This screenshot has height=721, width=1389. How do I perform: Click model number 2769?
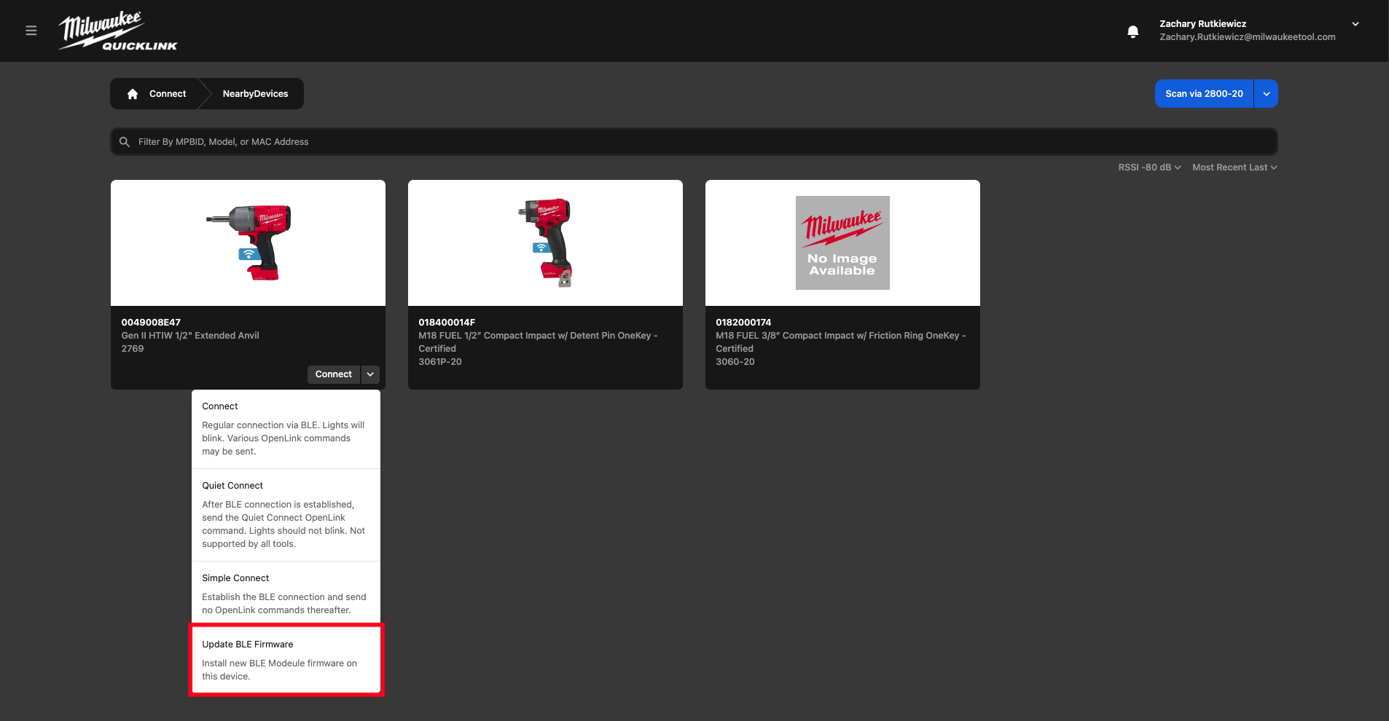133,349
